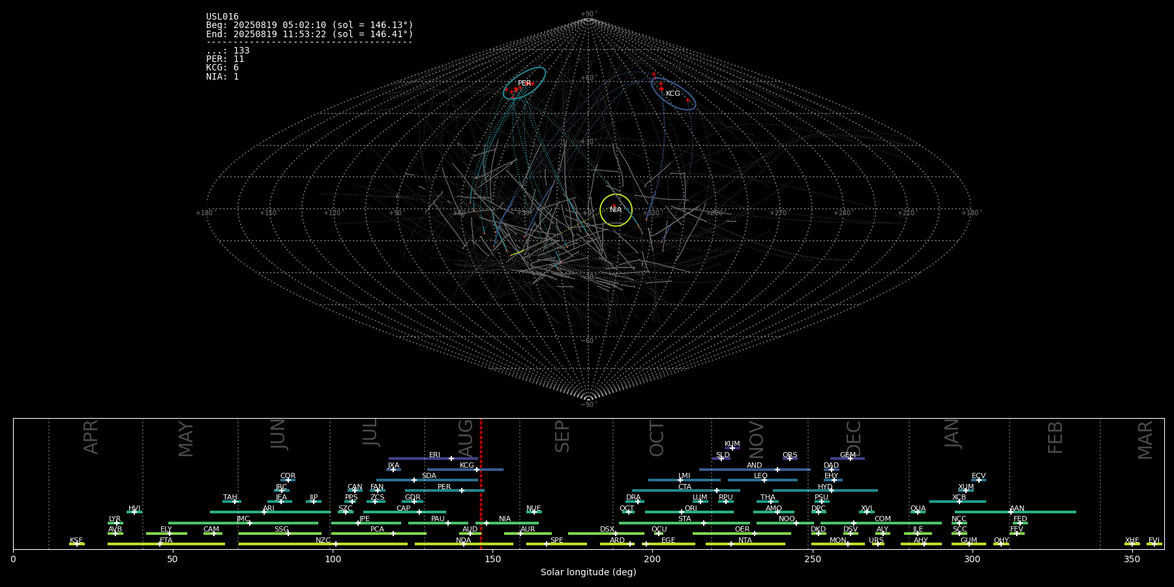Click the NIA yellow circle label on sky map
1174x587 pixels.
click(616, 210)
